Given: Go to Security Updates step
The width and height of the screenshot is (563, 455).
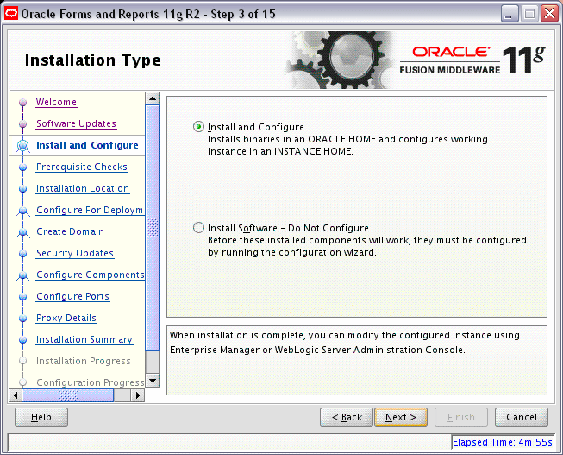Looking at the screenshot, I should coord(75,253).
